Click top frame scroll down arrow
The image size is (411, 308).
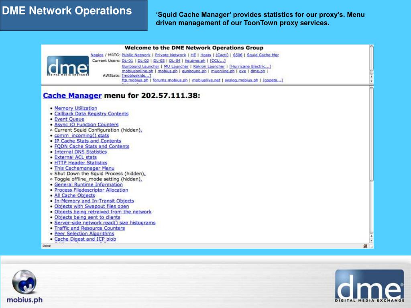(371, 81)
